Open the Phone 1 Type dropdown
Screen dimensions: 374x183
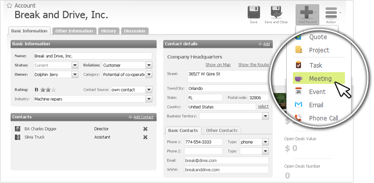pos(265,142)
